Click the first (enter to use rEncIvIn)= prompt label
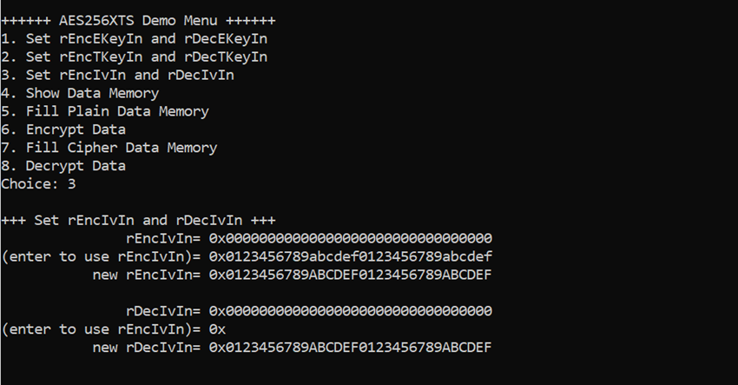This screenshot has width=738, height=385. pos(102,257)
